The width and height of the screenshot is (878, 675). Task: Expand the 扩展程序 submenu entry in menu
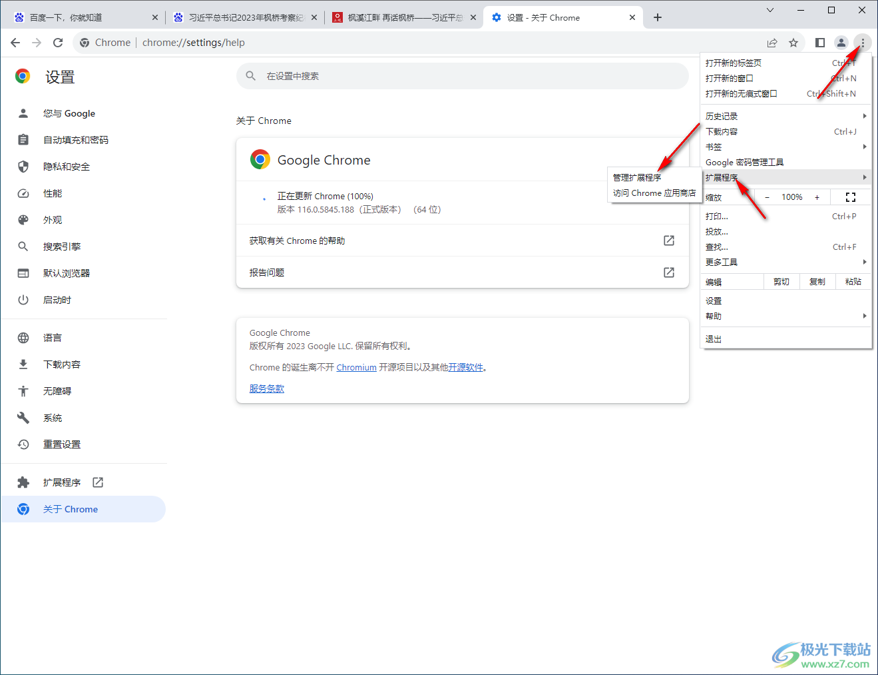[786, 177]
